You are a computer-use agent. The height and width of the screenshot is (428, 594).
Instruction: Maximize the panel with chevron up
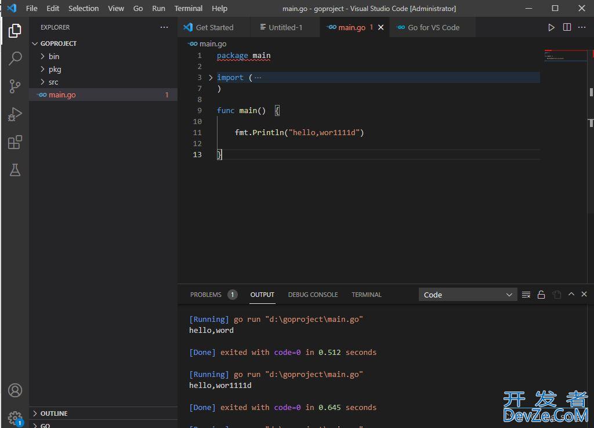point(571,294)
